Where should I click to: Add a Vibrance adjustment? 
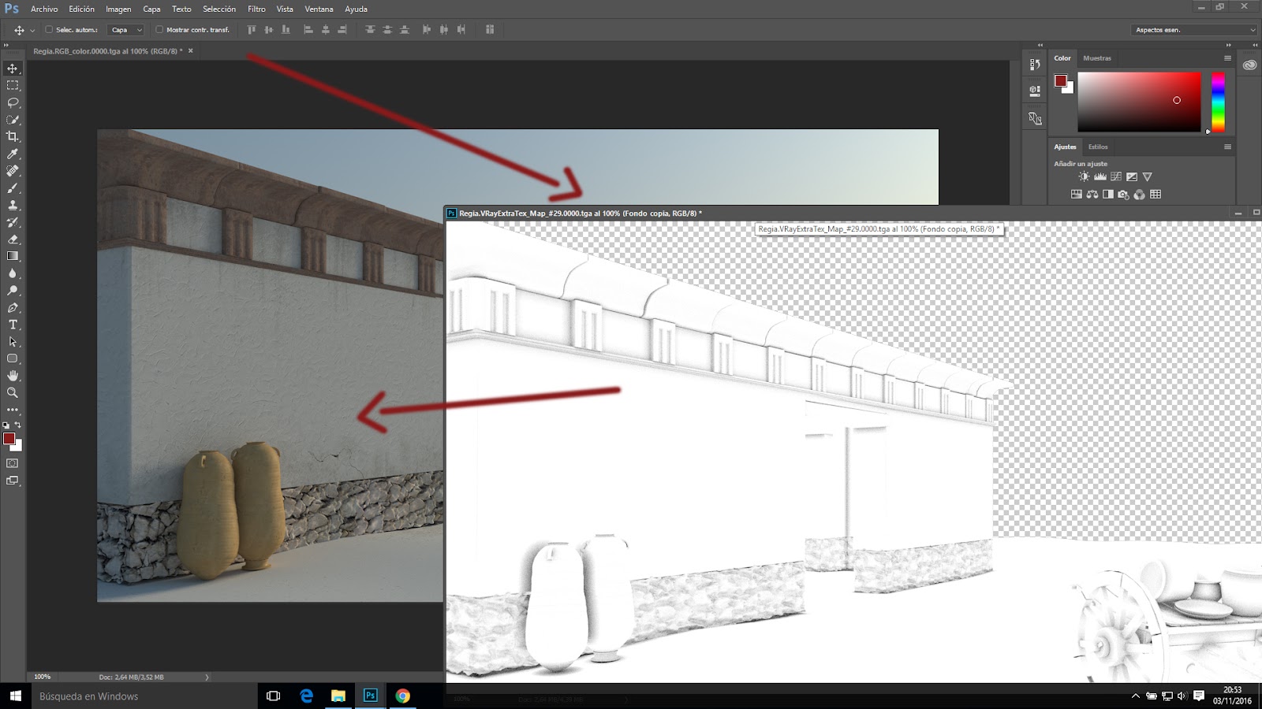1148,177
